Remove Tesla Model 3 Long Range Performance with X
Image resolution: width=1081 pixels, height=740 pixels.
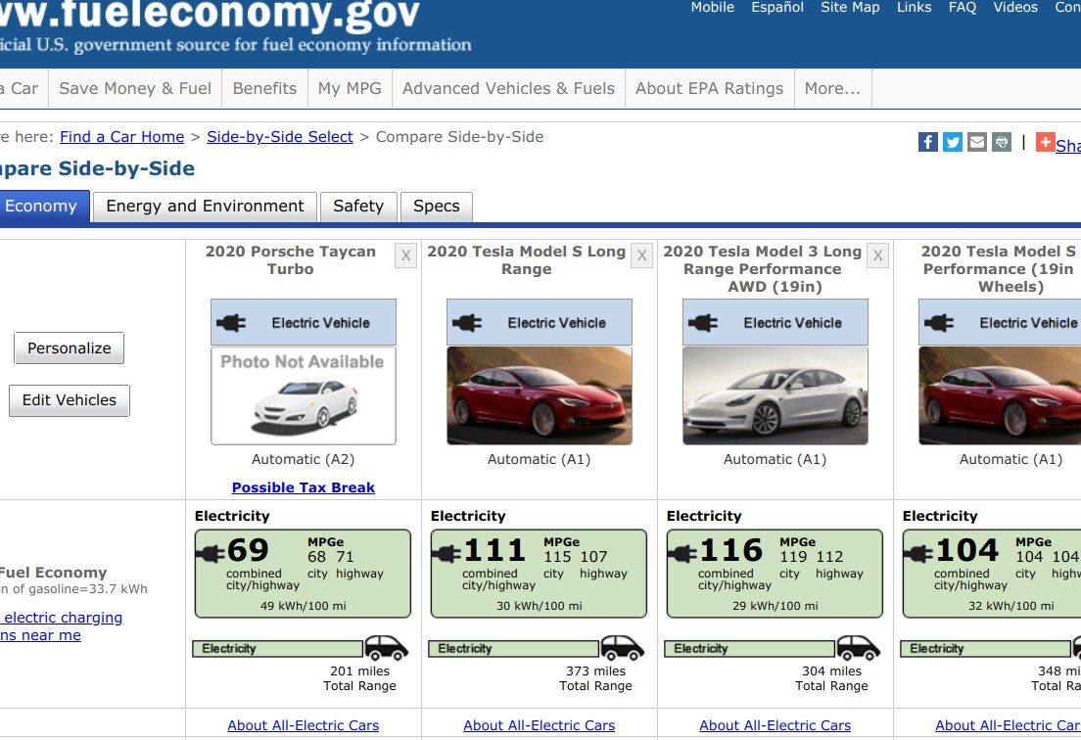877,255
